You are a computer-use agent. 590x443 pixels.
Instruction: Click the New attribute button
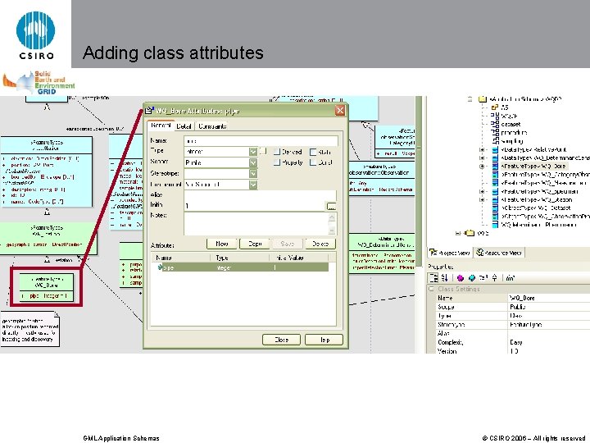(221, 244)
